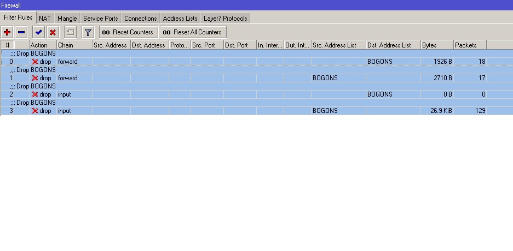Sort by the # column header
Viewport: 513px width, 251px height.
8,45
